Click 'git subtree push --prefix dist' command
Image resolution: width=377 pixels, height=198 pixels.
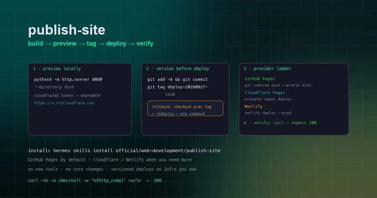tap(278, 85)
